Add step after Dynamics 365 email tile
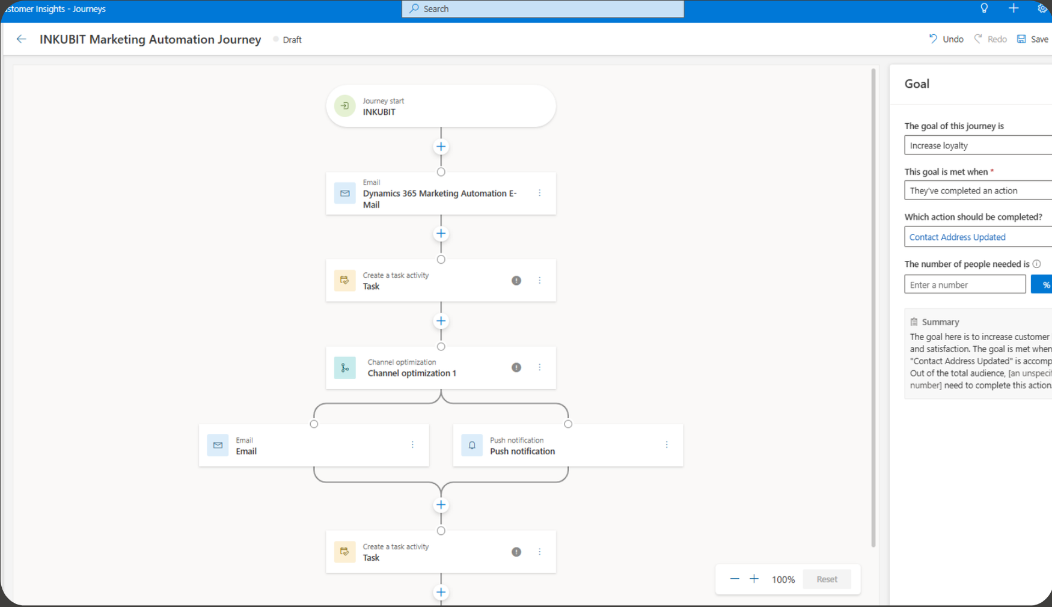1052x607 pixels. (441, 234)
